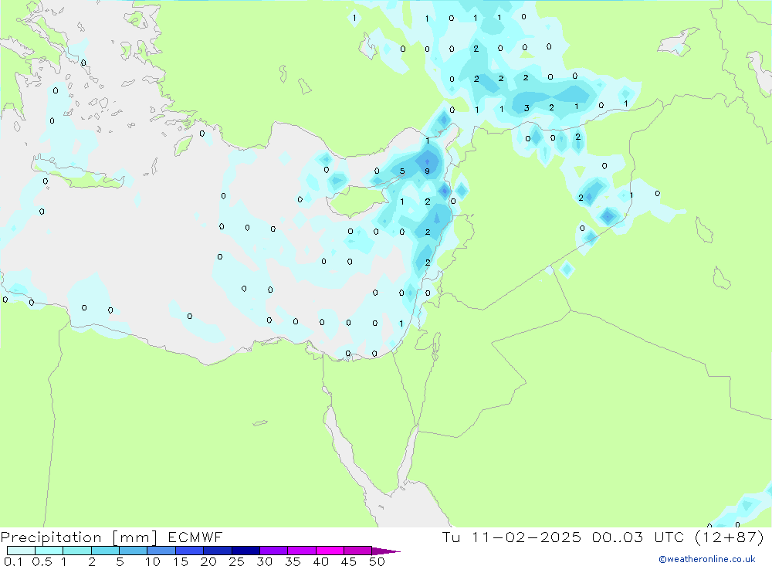Click the 0.5–1 mm legend color swatch
Image resolution: width=772 pixels, height=566 pixels.
pyautogui.click(x=49, y=551)
